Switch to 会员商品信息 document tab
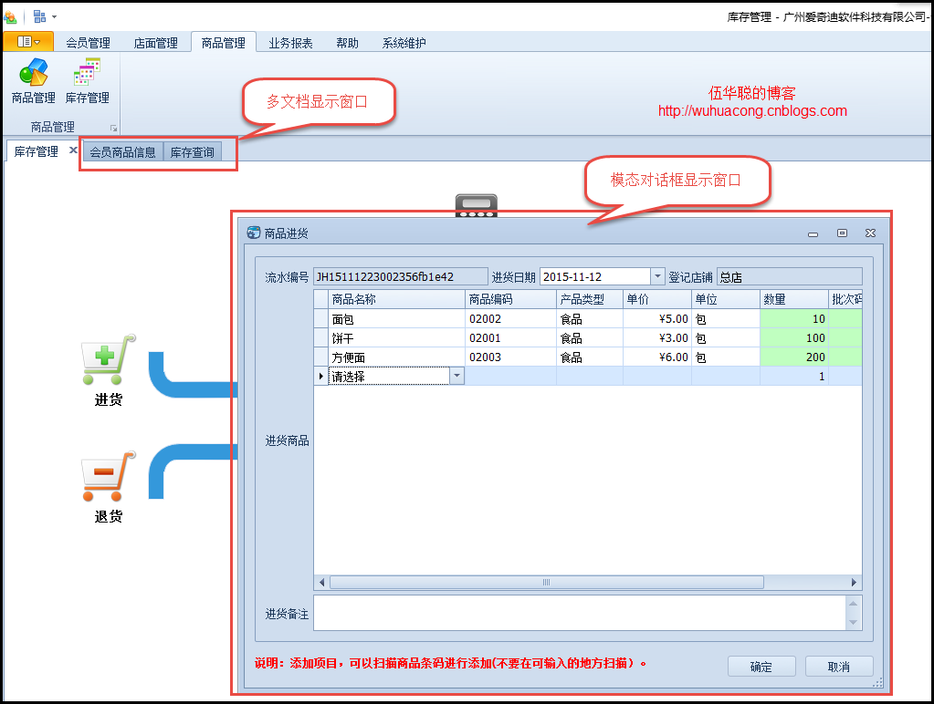Screen dimensions: 934x704 [122, 152]
